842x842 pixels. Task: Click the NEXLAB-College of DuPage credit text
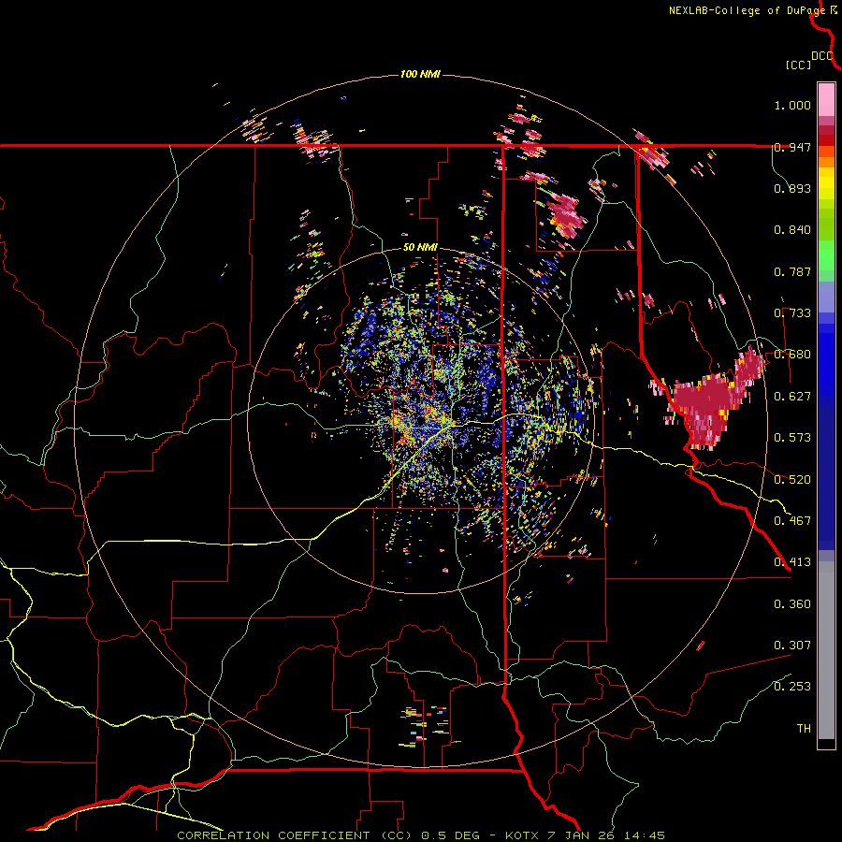pos(747,10)
